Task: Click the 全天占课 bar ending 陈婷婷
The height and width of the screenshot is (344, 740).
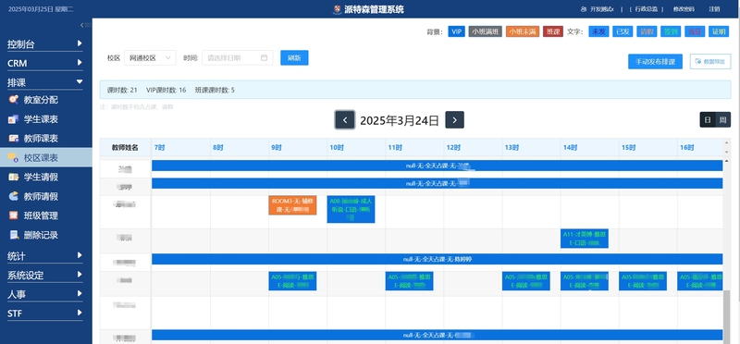Action: point(437,259)
